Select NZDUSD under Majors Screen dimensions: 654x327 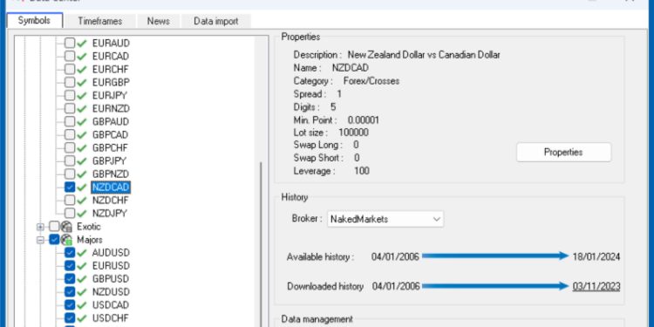tap(111, 292)
